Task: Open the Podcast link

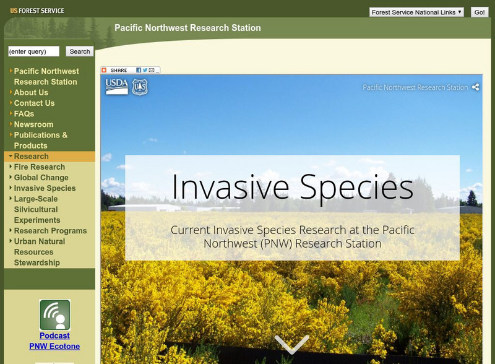Action: 54,336
